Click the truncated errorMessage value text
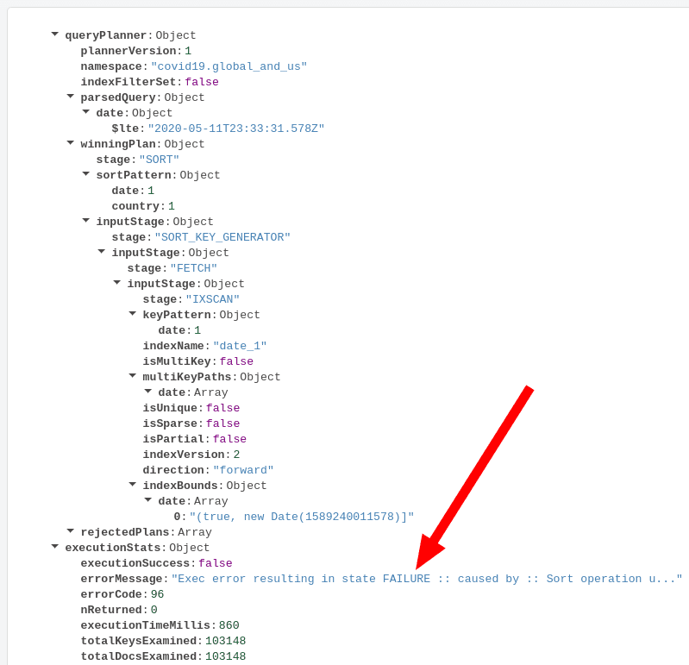The width and height of the screenshot is (689, 665). pos(426,579)
